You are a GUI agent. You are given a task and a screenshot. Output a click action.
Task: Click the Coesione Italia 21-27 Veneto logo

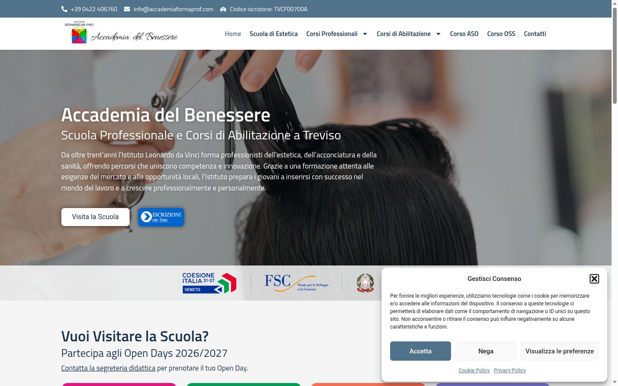[x=209, y=283]
